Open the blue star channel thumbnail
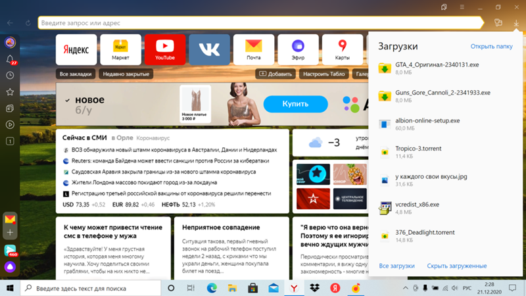 click(x=313, y=174)
